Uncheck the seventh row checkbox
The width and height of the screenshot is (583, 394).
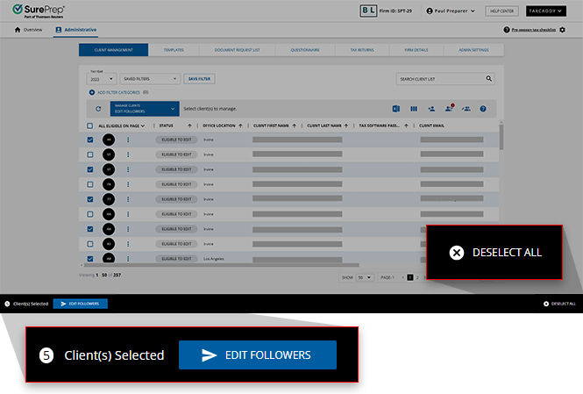click(90, 229)
